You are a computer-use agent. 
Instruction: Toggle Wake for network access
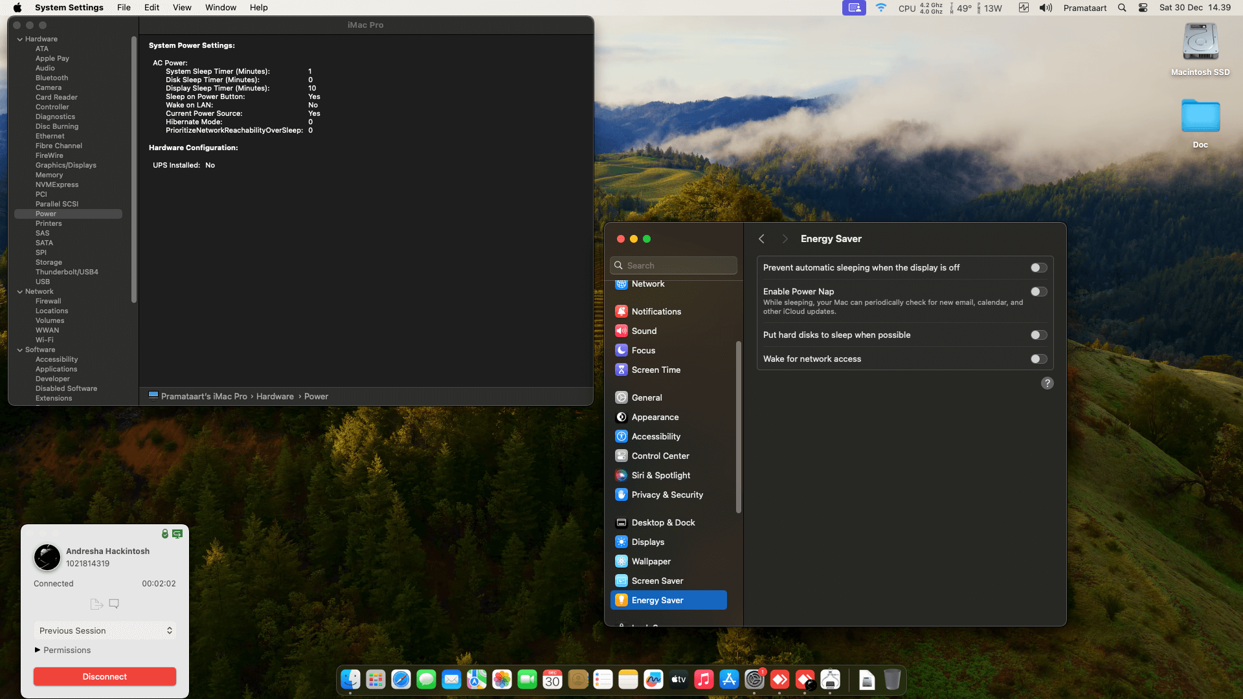click(1038, 359)
